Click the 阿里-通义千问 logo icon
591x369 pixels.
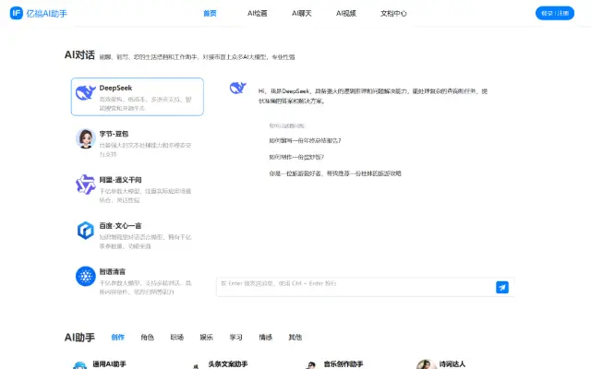tap(86, 184)
